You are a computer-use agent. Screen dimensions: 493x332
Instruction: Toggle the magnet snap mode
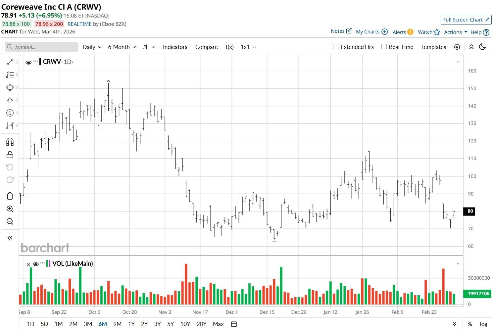pyautogui.click(x=10, y=142)
